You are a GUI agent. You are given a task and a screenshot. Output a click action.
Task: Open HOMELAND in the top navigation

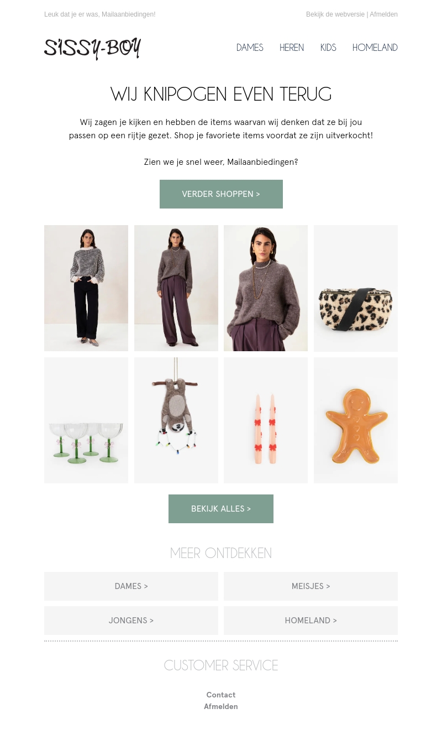(x=375, y=48)
